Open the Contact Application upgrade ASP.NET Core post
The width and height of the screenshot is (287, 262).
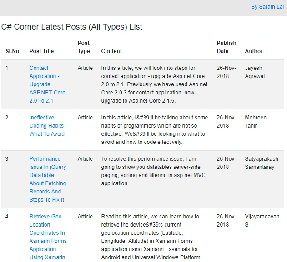click(x=47, y=84)
